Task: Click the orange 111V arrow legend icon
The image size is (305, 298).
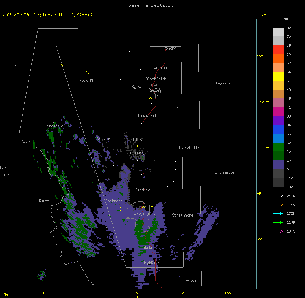Action: pos(278,205)
